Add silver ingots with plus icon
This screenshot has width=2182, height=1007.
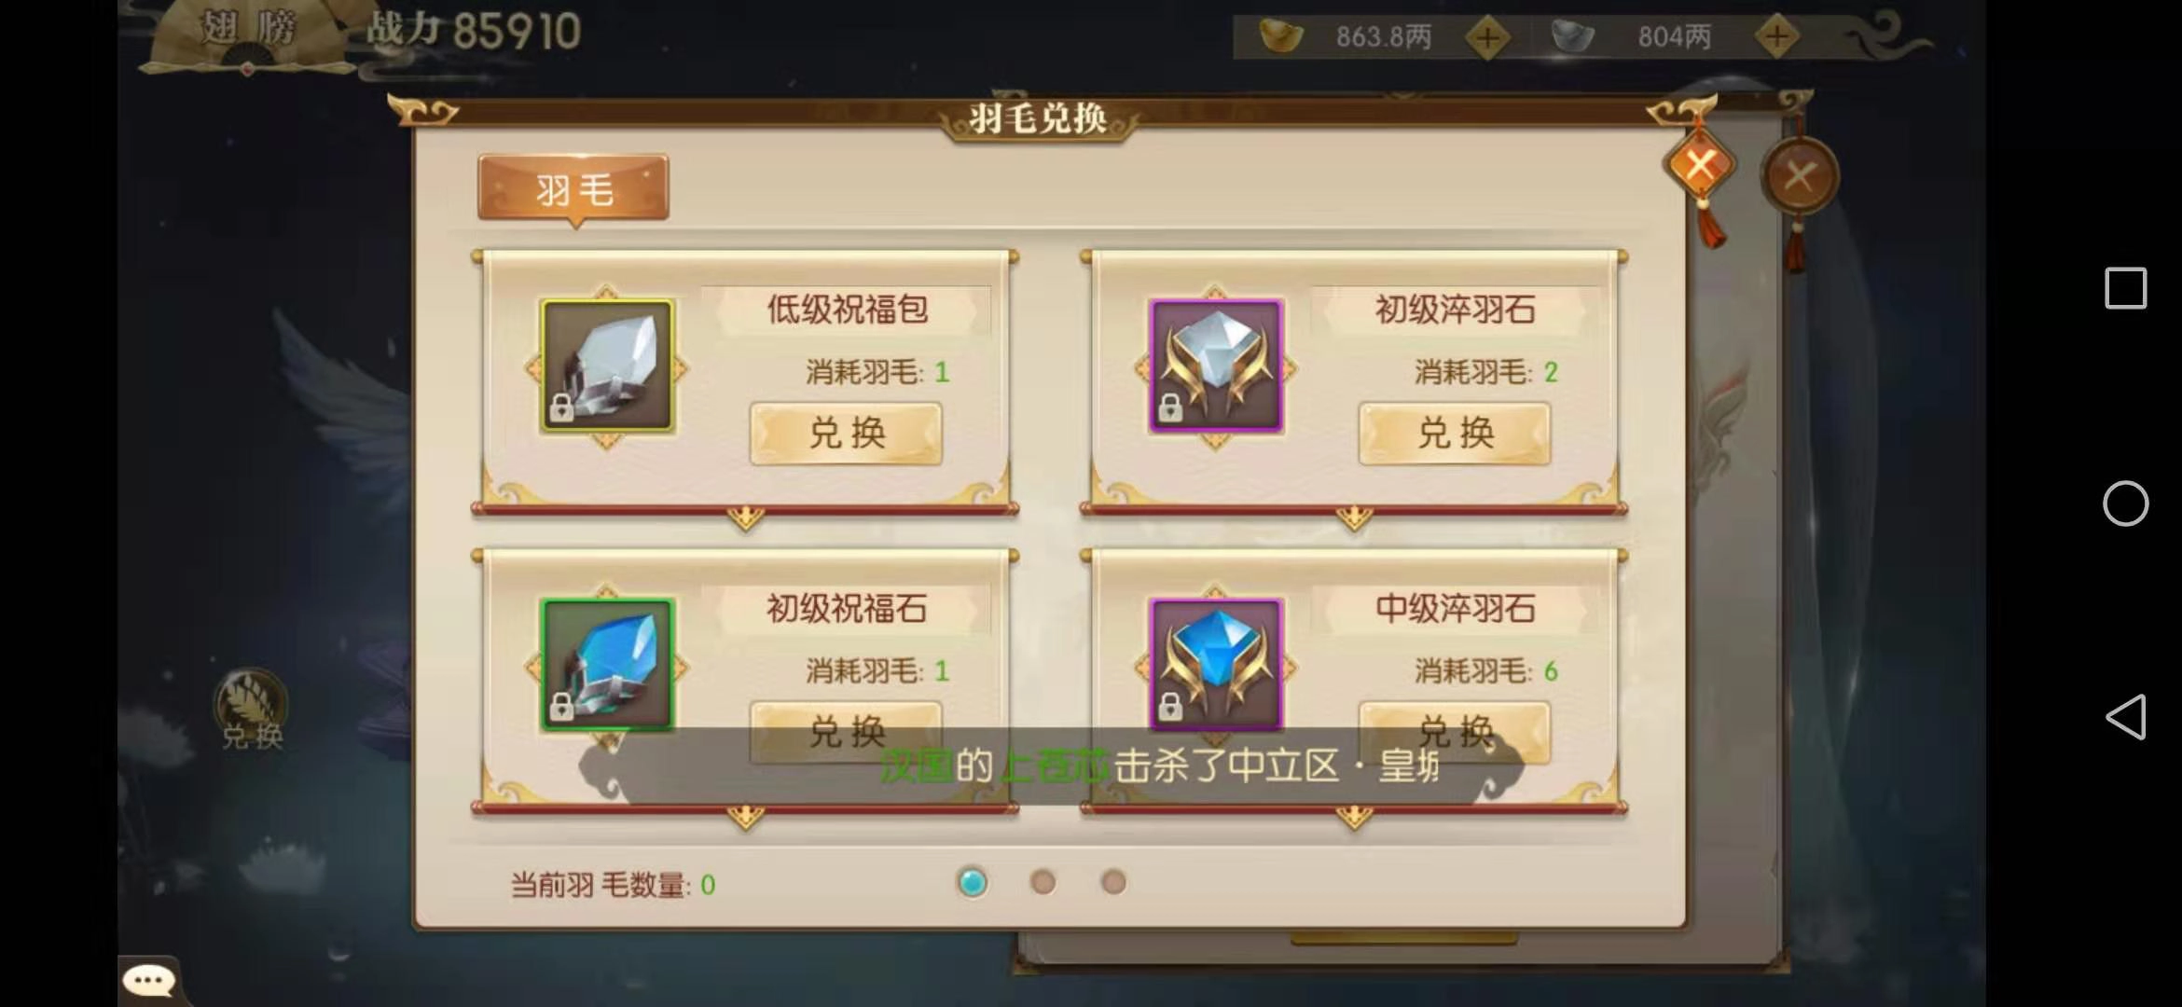tap(1776, 38)
